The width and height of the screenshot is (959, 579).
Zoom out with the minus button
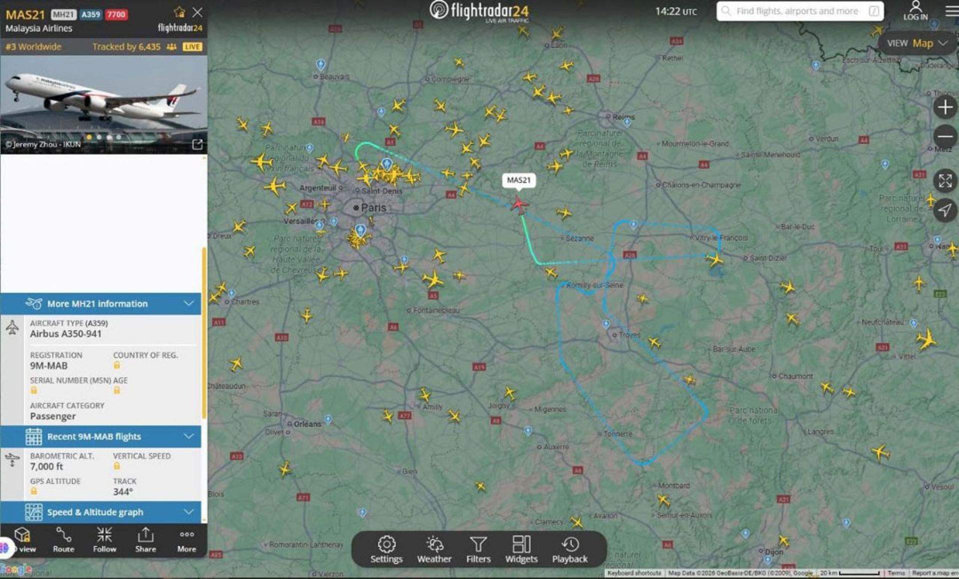[945, 136]
